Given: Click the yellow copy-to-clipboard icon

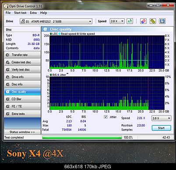Looking at the screenshot, I should coord(153,21).
